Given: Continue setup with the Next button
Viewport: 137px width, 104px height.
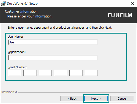Looking at the screenshot, I should click(x=96, y=99).
